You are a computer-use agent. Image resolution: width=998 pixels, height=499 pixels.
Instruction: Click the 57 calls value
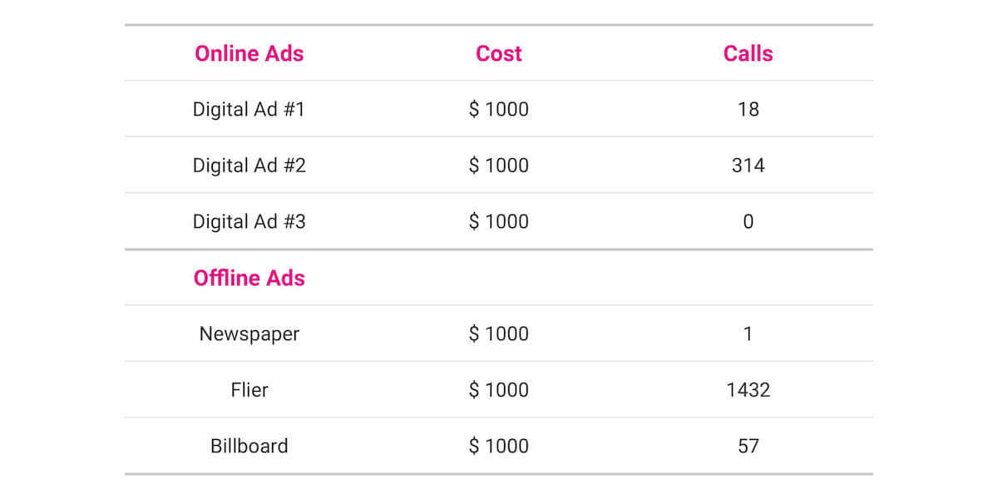(748, 446)
